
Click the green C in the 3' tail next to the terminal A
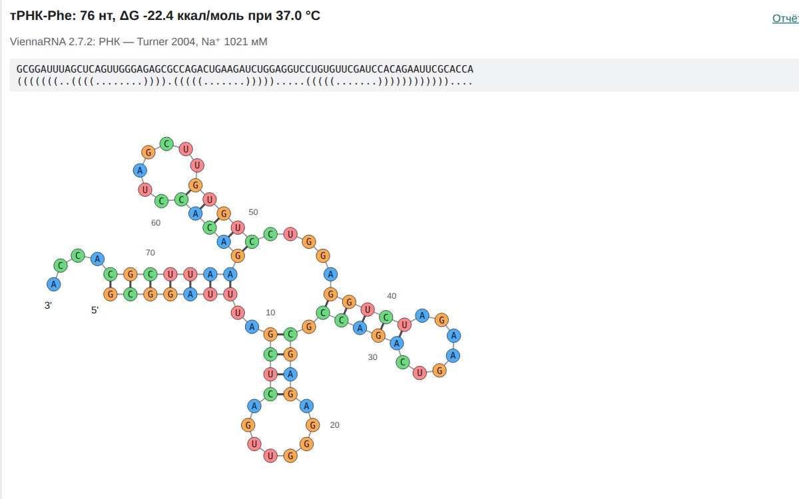click(61, 266)
